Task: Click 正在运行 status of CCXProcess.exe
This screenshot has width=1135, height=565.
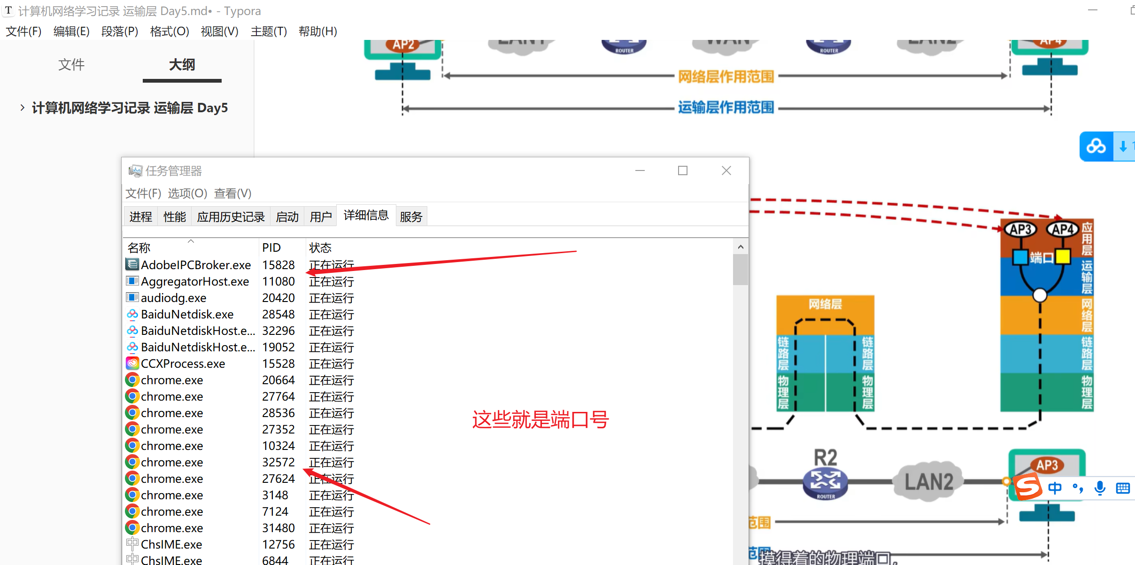Action: tap(332, 364)
